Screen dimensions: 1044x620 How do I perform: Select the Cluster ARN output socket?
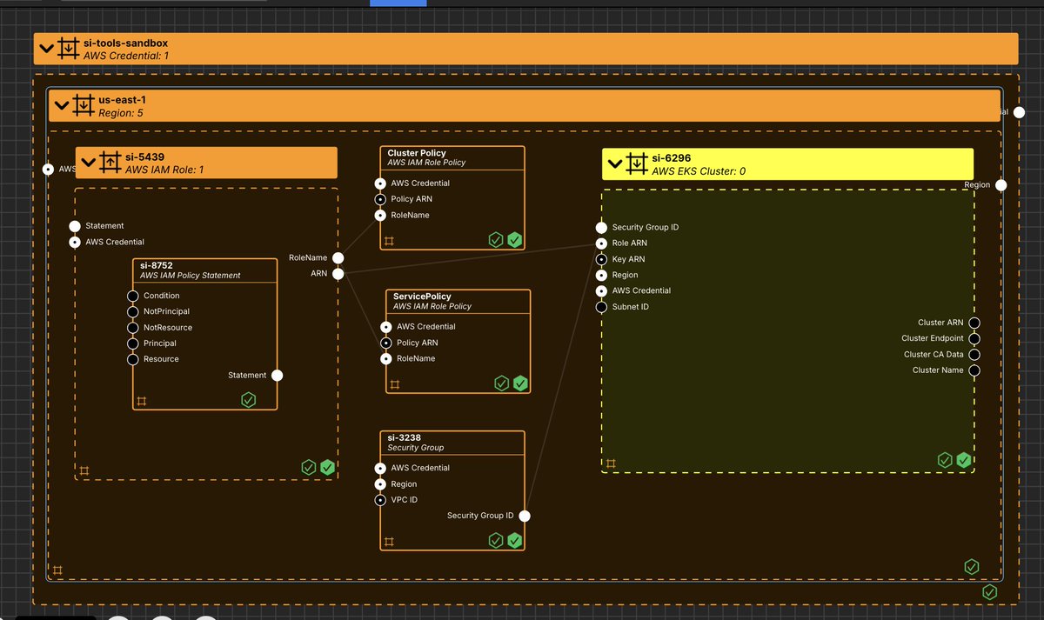[974, 323]
